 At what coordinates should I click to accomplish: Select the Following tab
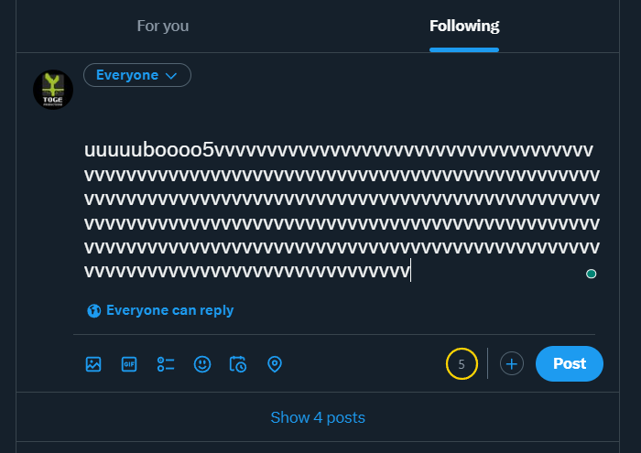pos(464,27)
